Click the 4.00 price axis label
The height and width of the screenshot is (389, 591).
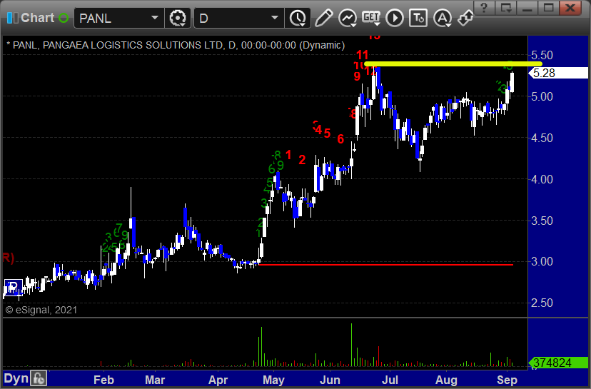pos(542,179)
